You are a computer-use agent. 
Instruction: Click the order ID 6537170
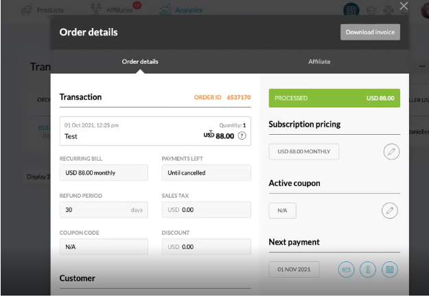(239, 97)
